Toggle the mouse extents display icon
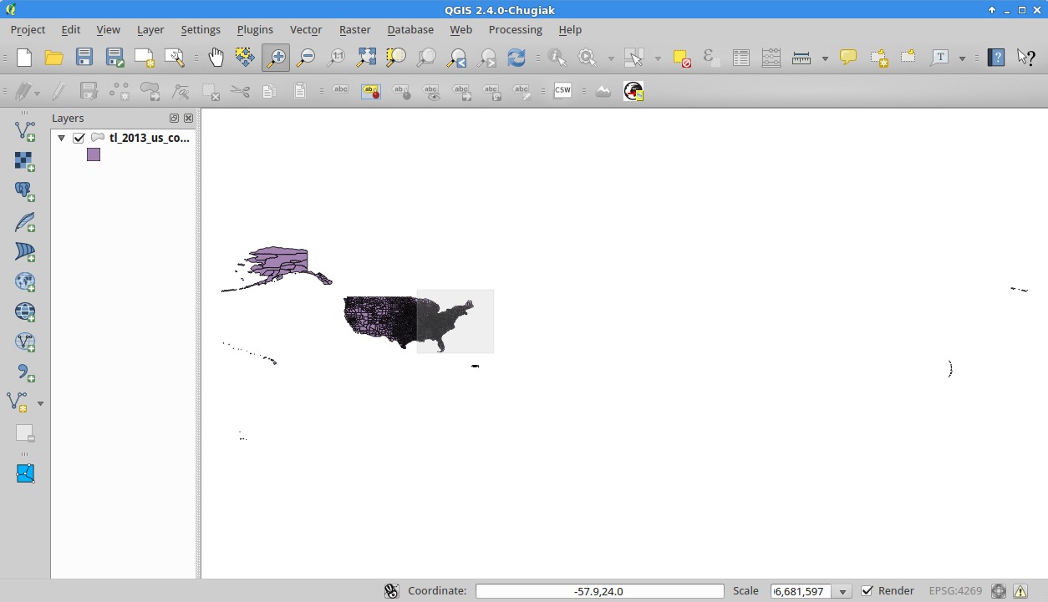 point(391,591)
